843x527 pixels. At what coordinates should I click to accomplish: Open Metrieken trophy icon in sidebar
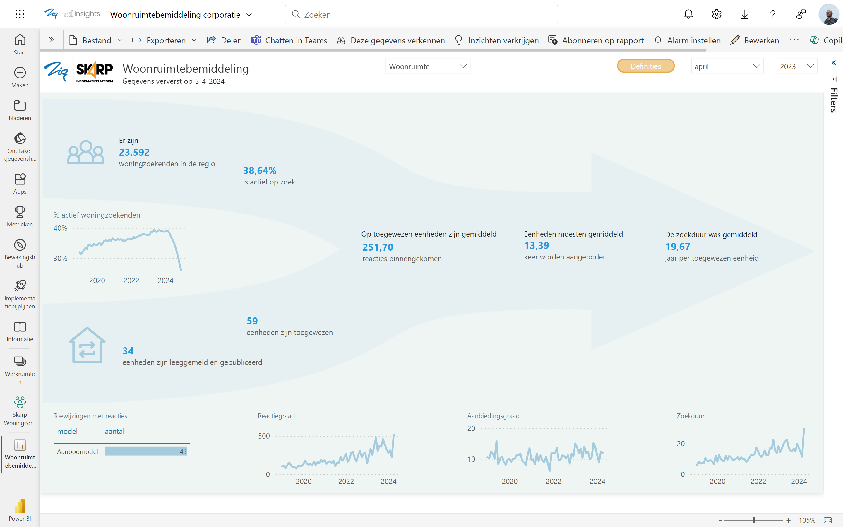coord(20,216)
